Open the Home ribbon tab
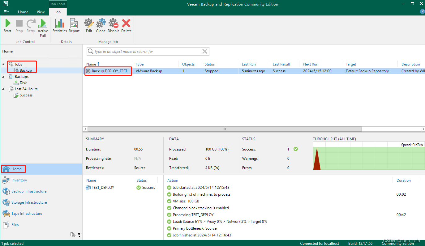425x246 pixels. (23, 12)
